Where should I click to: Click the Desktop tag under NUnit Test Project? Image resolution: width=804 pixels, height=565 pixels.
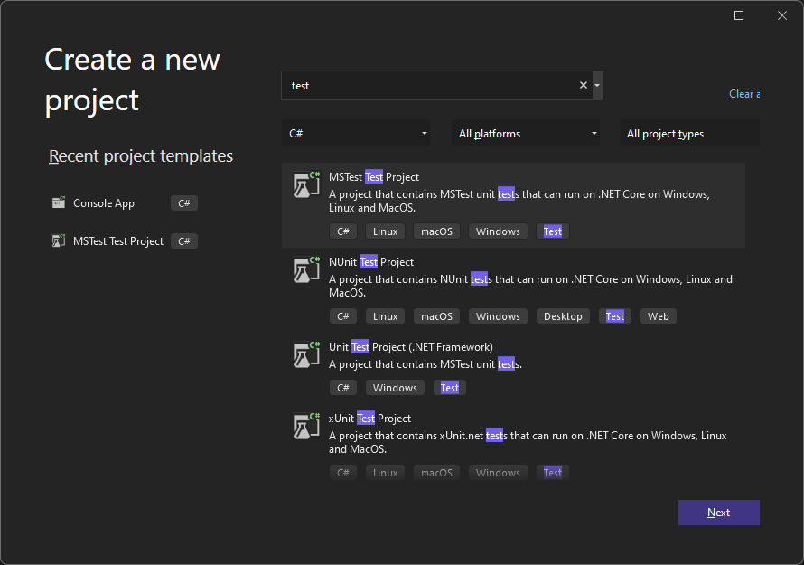562,315
